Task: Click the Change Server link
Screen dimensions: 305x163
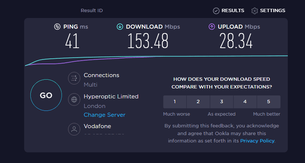Action: pos(104,115)
